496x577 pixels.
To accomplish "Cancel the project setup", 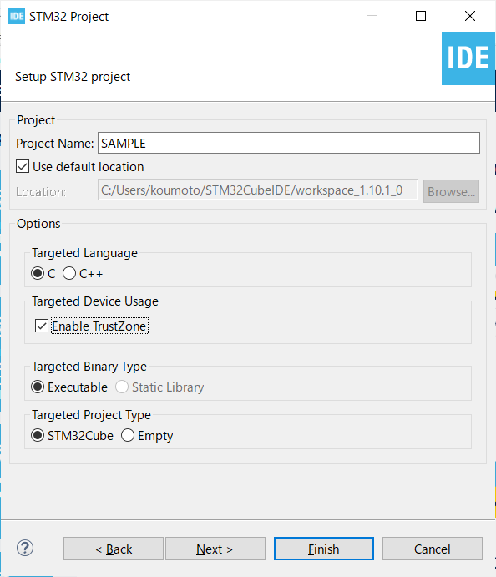I will (433, 549).
